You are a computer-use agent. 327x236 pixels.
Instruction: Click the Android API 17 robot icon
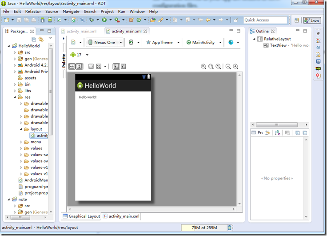click(x=73, y=55)
